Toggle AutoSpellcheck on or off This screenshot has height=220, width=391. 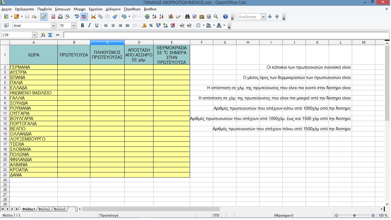tap(84, 17)
